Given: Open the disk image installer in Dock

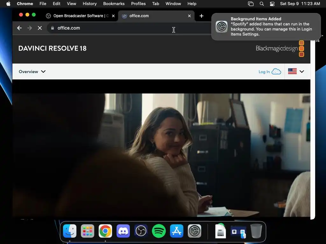Looking at the screenshot, I should [220, 231].
